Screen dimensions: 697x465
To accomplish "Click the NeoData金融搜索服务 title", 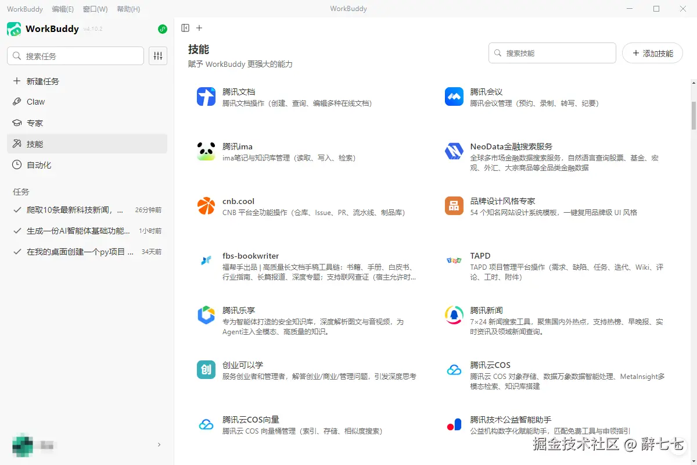I will 512,146.
